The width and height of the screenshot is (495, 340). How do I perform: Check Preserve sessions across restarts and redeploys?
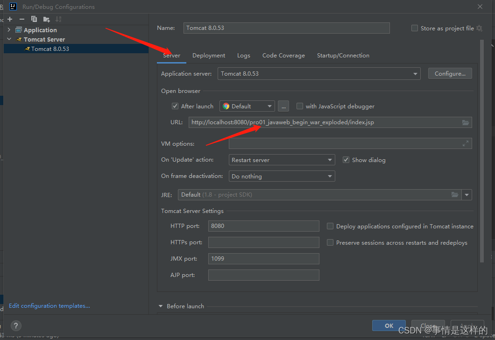point(330,242)
